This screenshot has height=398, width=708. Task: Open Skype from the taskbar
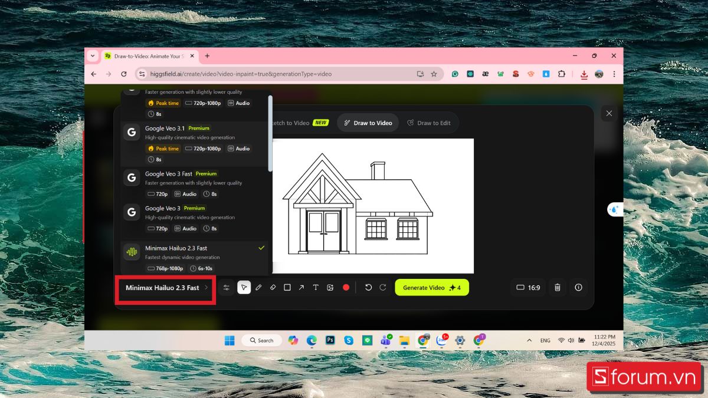click(349, 340)
